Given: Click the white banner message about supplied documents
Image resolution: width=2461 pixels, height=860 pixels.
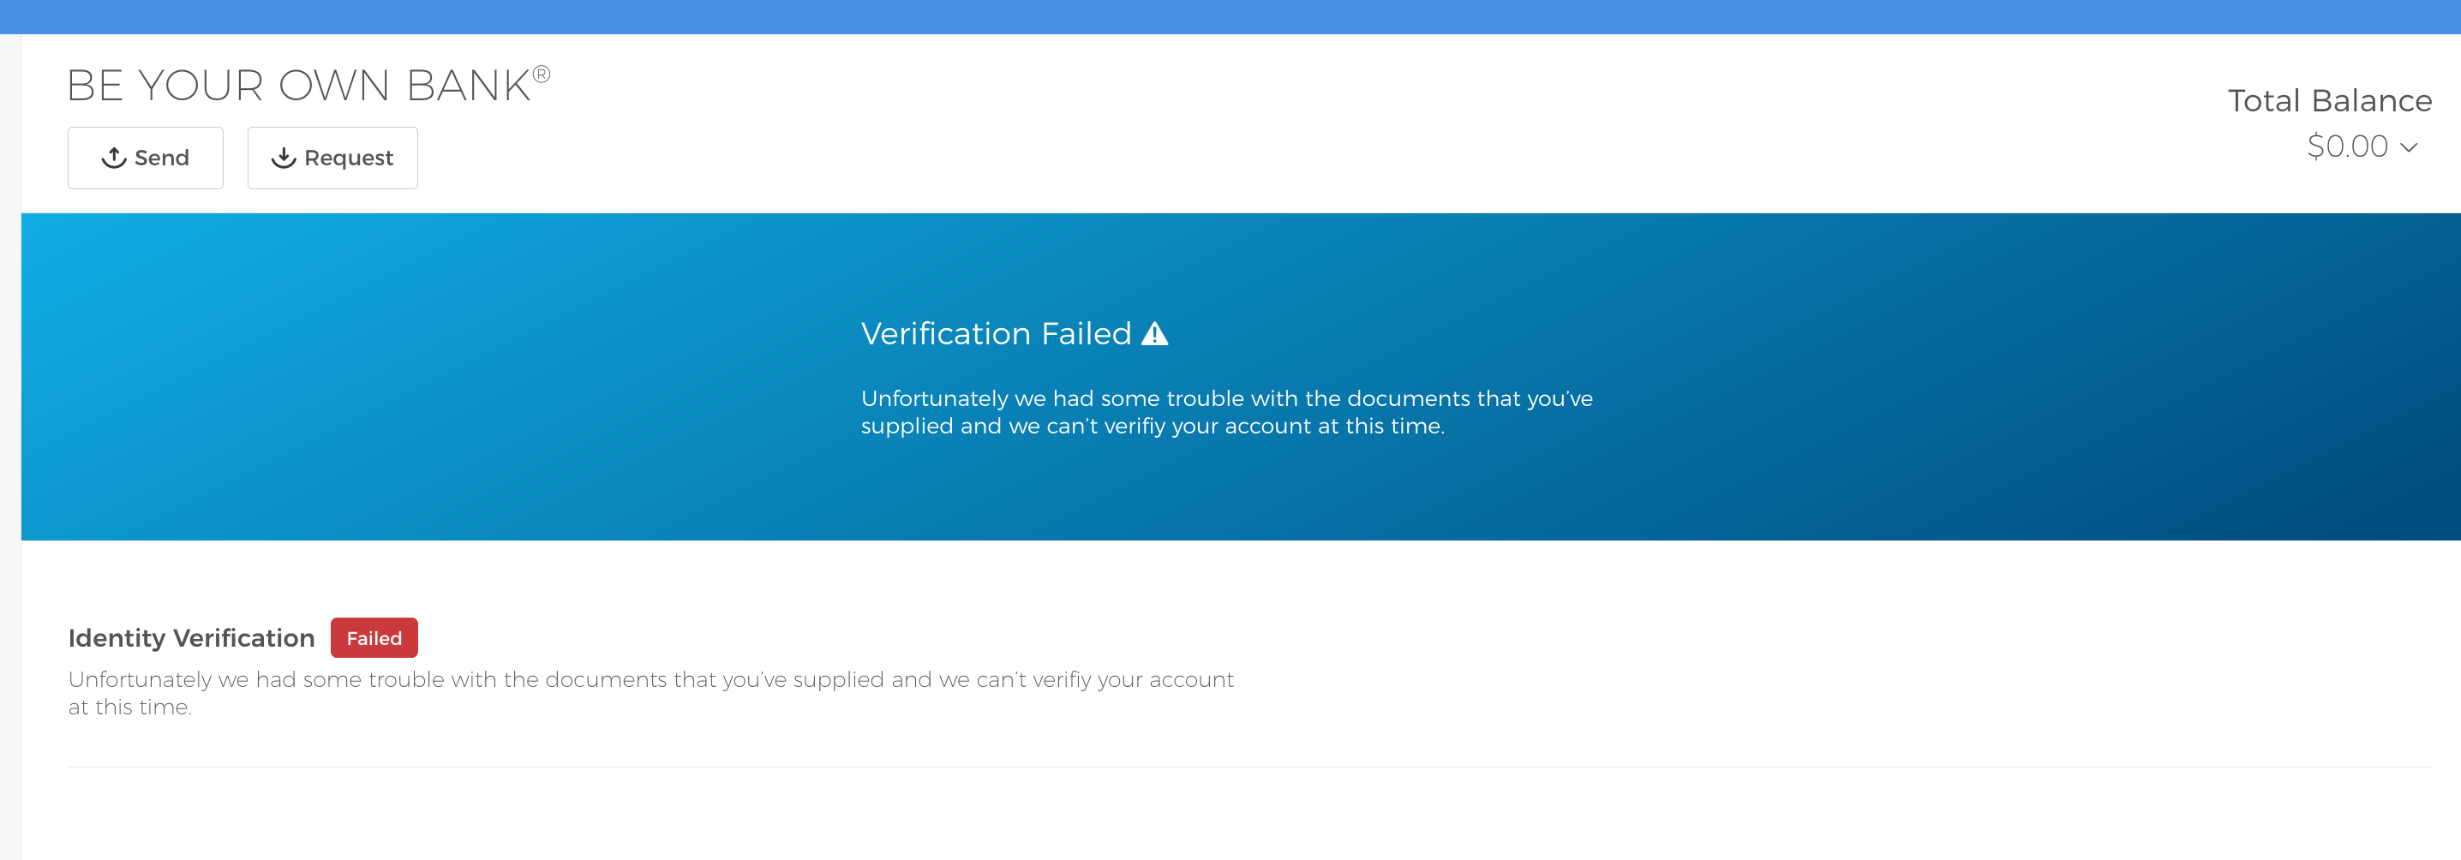Looking at the screenshot, I should click(1225, 411).
